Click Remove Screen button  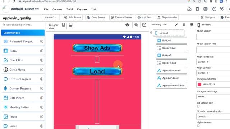pos(121,18)
